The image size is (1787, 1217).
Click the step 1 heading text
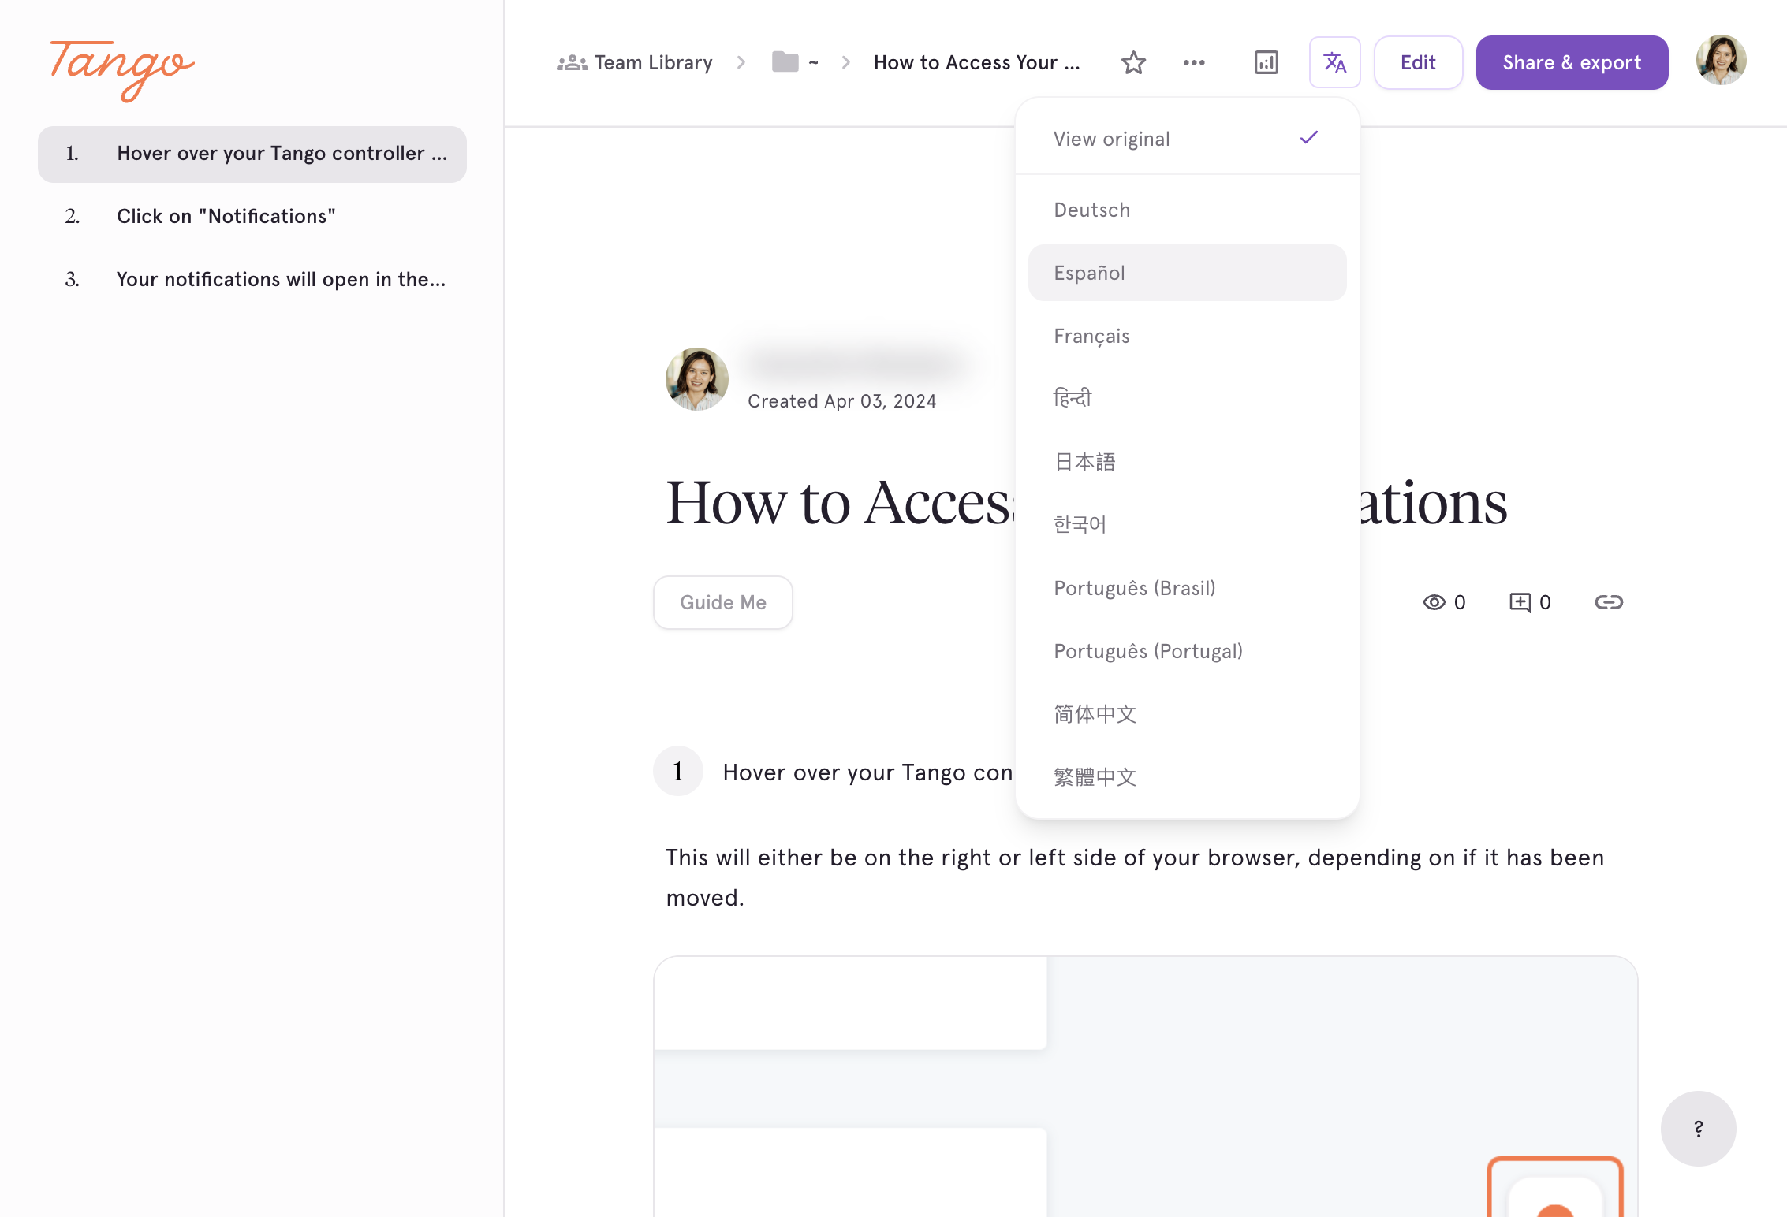tap(867, 772)
